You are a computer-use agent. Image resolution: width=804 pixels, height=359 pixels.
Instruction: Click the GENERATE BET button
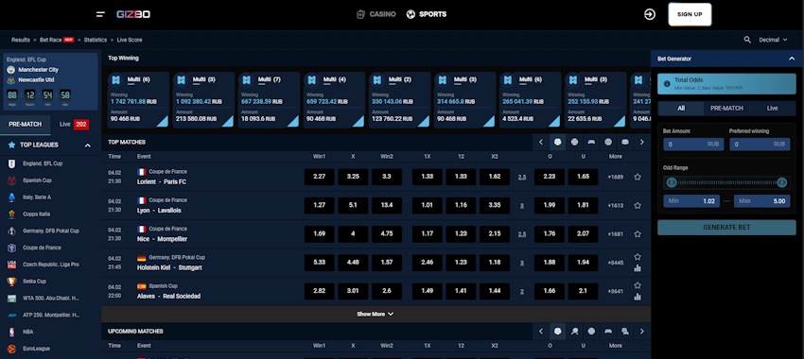[726, 228]
